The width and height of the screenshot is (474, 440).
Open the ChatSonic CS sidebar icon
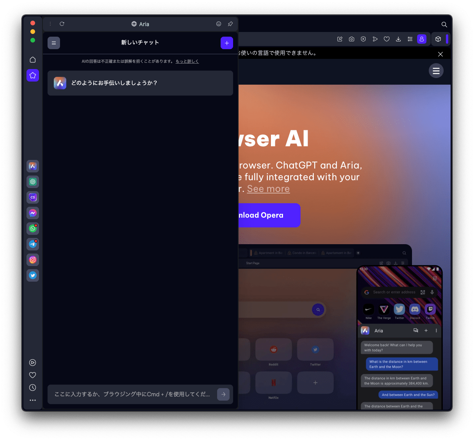pos(33,197)
